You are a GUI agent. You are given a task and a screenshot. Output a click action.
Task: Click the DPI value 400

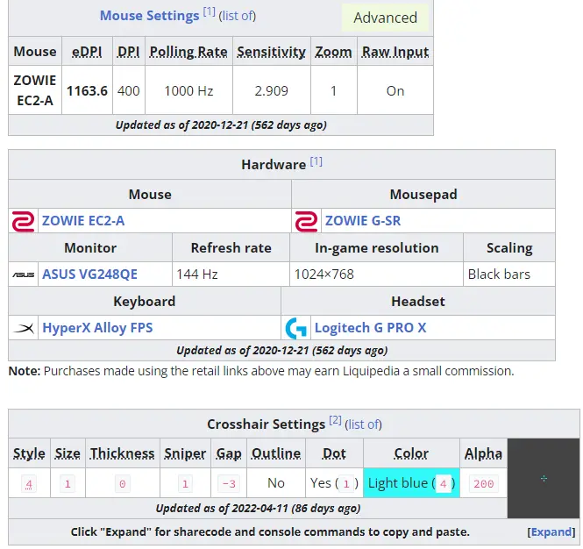pos(129,91)
